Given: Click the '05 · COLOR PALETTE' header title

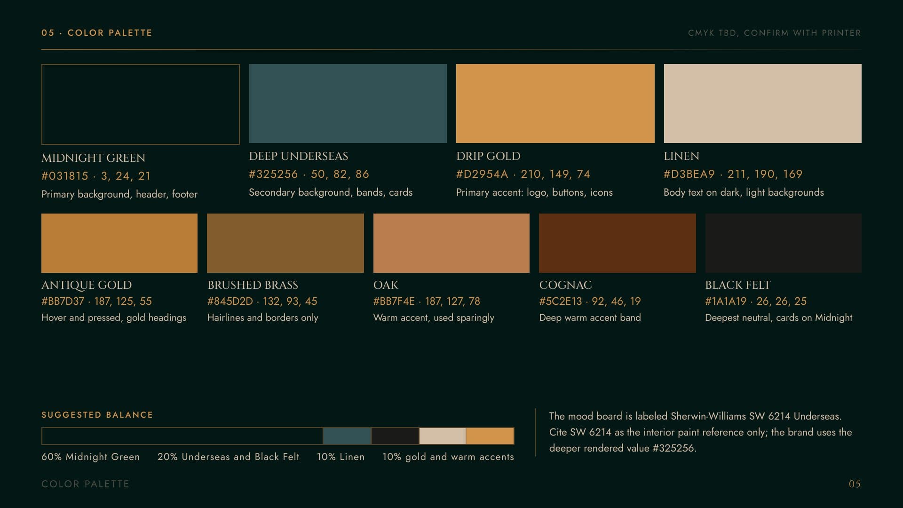Looking at the screenshot, I should [97, 33].
